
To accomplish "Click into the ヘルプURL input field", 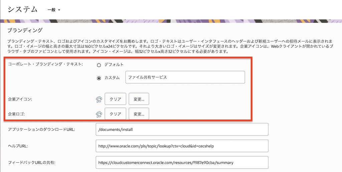I will [182, 146].
